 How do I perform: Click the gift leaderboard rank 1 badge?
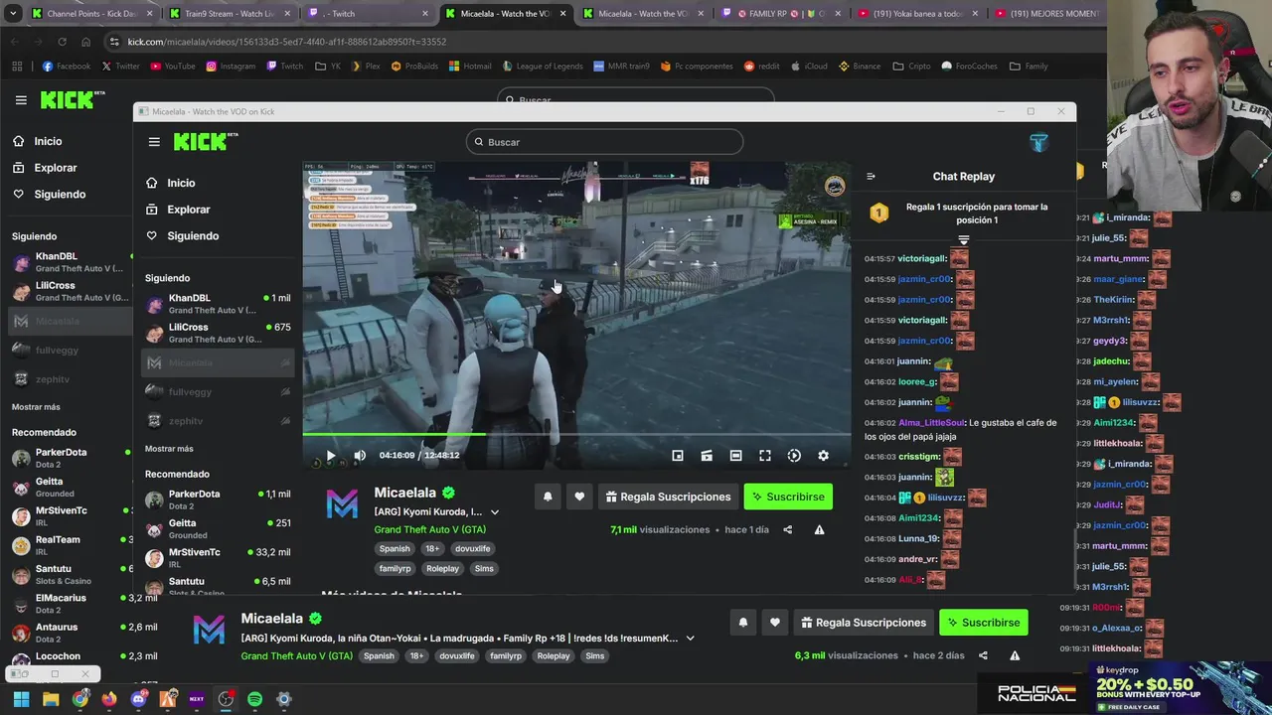[x=878, y=213]
